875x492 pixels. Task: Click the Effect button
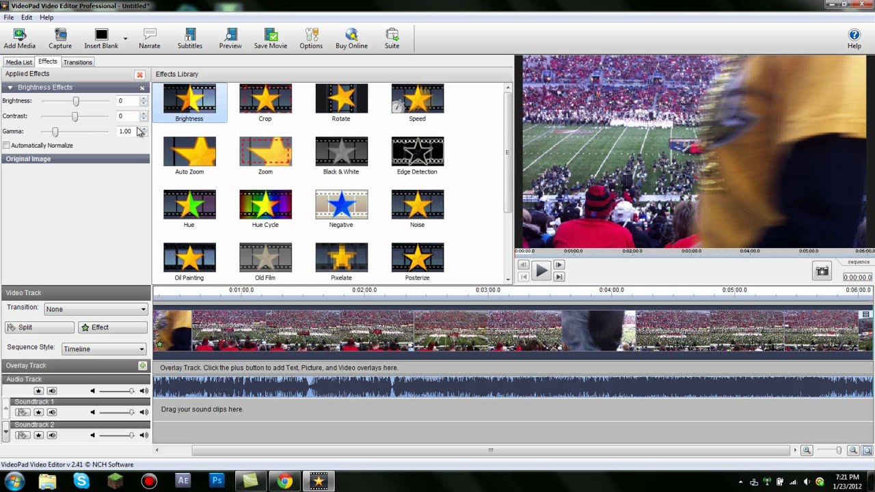[x=113, y=327]
